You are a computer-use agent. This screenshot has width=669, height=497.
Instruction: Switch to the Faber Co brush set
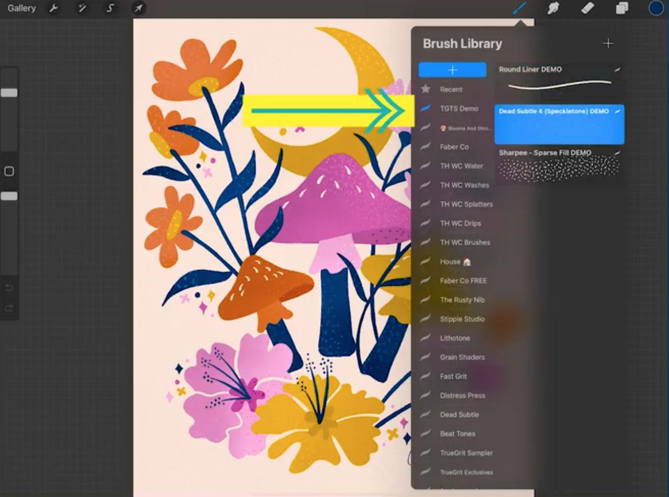455,146
